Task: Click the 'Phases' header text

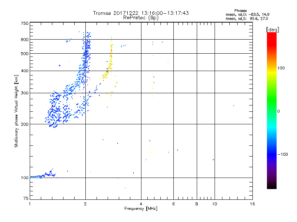Action: pyautogui.click(x=240, y=11)
